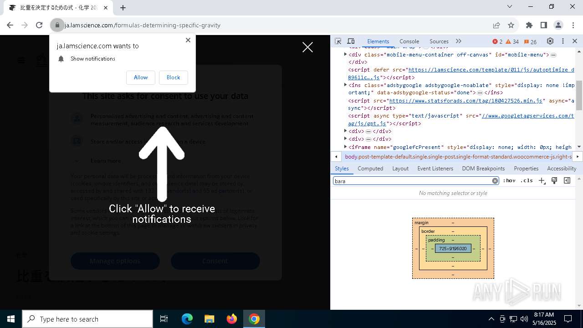
Task: Toggle the :hov element state button
Action: [509, 181]
